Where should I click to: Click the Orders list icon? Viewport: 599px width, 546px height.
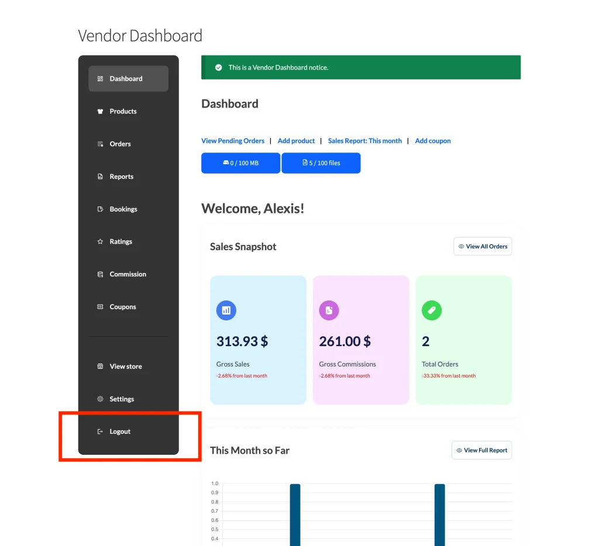[x=100, y=144]
